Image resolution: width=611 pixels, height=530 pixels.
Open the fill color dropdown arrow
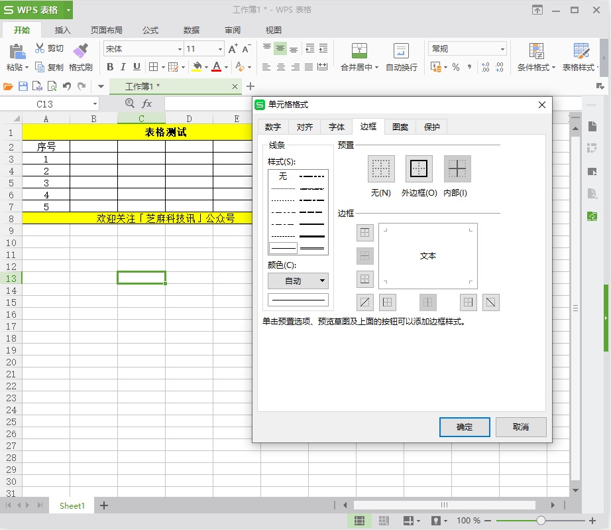tap(206, 68)
